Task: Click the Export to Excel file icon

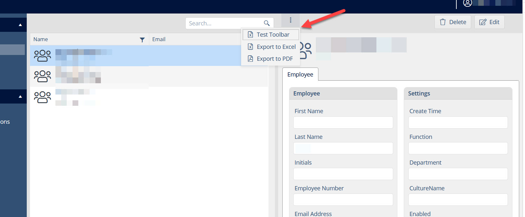Action: [250, 47]
